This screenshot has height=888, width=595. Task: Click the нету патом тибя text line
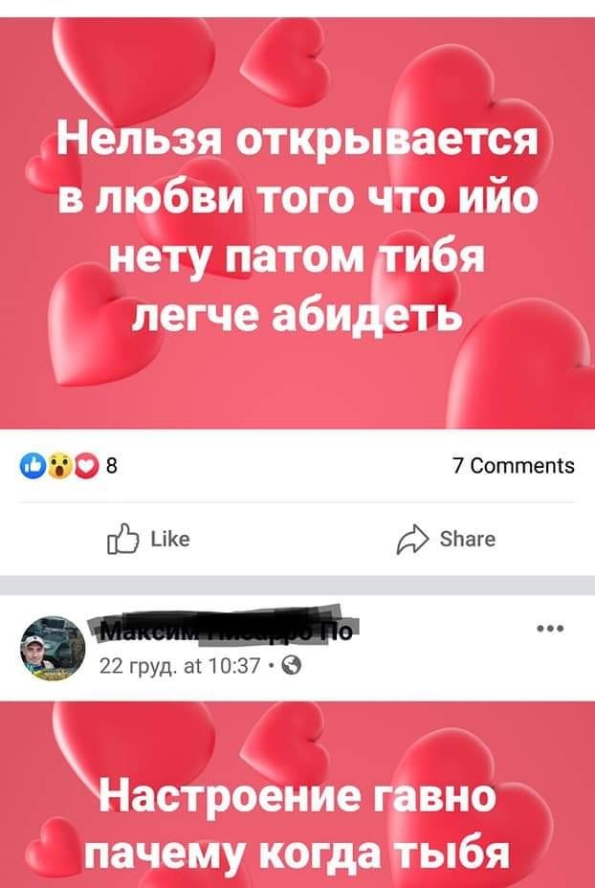click(297, 258)
